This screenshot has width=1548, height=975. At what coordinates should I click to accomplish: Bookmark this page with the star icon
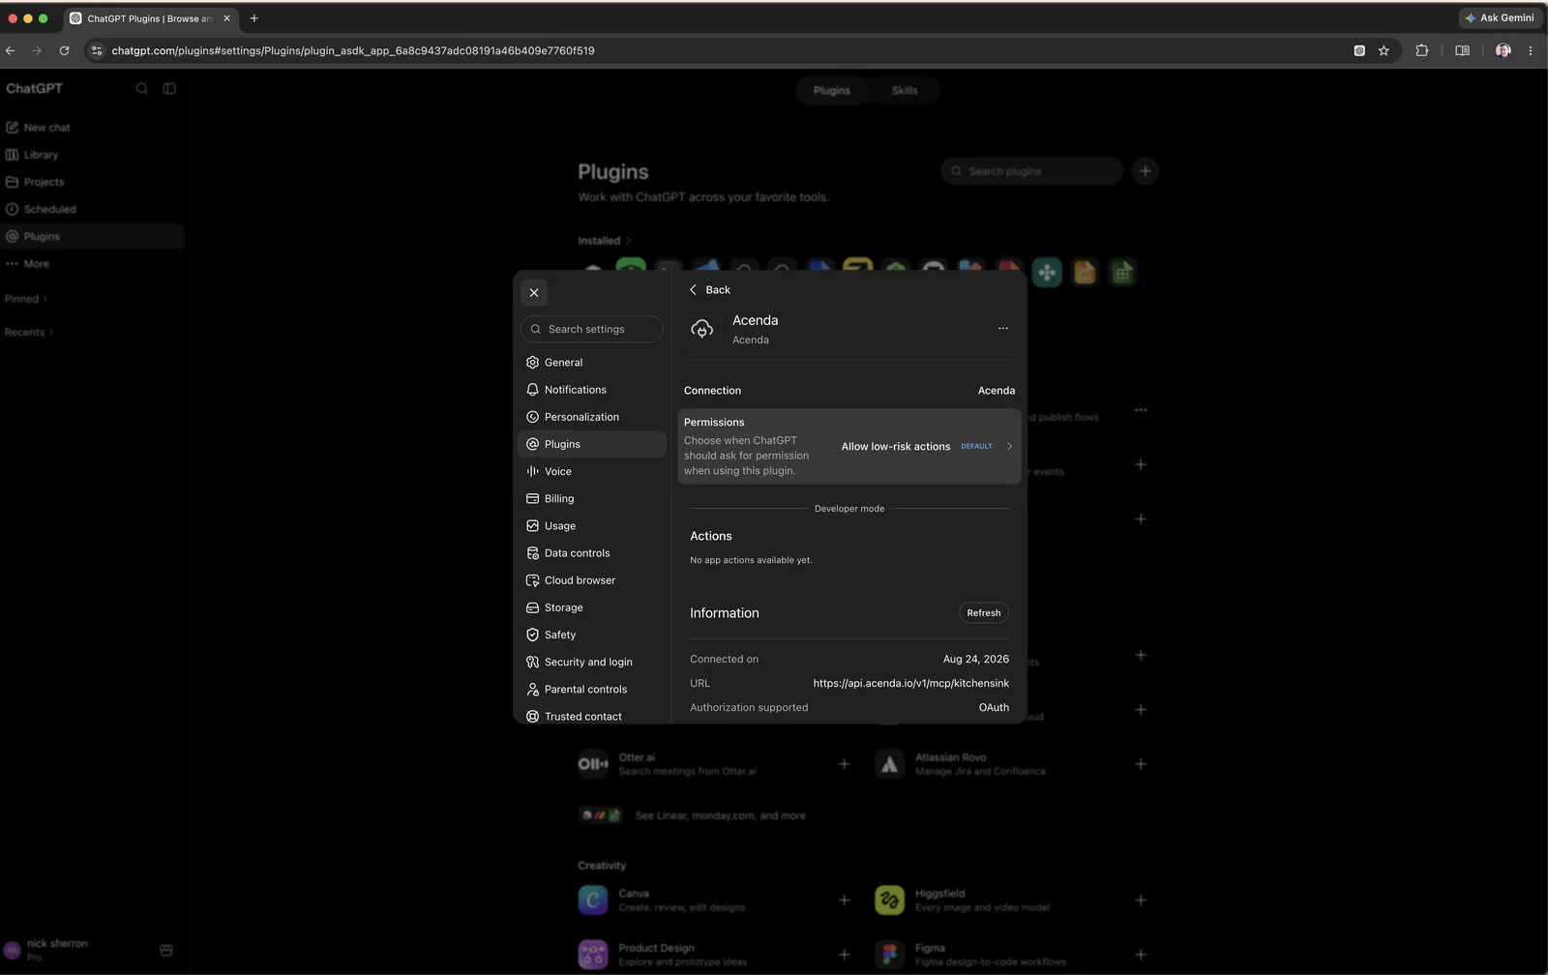[1384, 50]
